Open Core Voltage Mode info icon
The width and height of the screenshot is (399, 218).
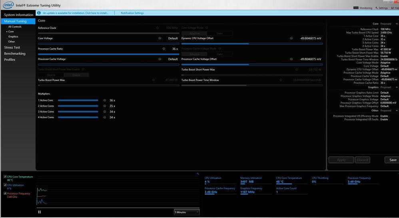(207, 28)
